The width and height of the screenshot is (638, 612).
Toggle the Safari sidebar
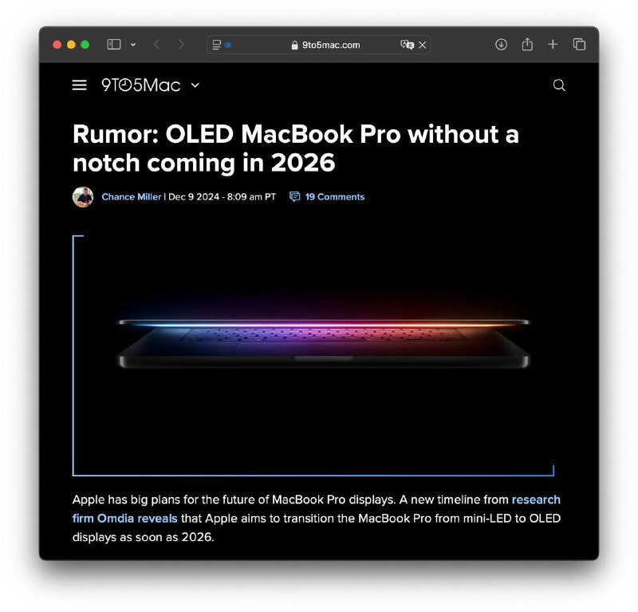click(x=114, y=45)
